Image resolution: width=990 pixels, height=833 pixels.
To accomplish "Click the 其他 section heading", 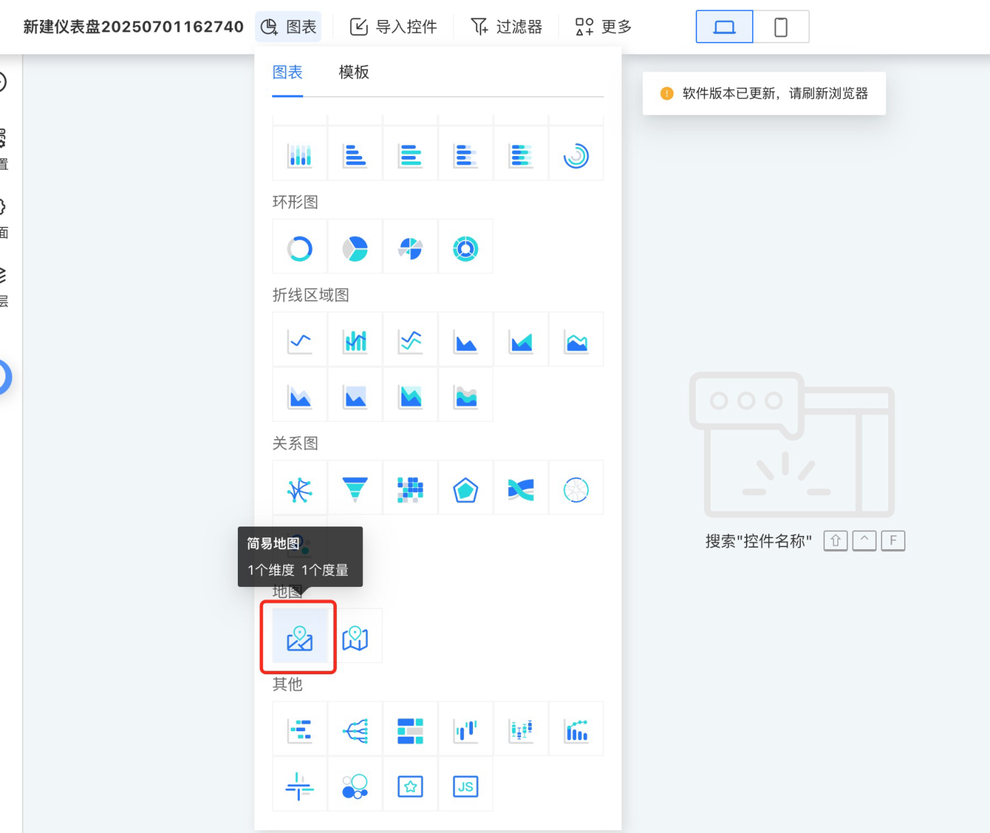I will point(287,684).
